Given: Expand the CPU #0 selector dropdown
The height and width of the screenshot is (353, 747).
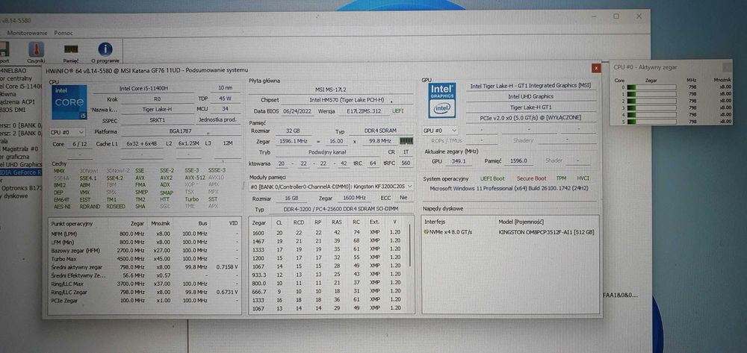Looking at the screenshot, I should click(68, 132).
